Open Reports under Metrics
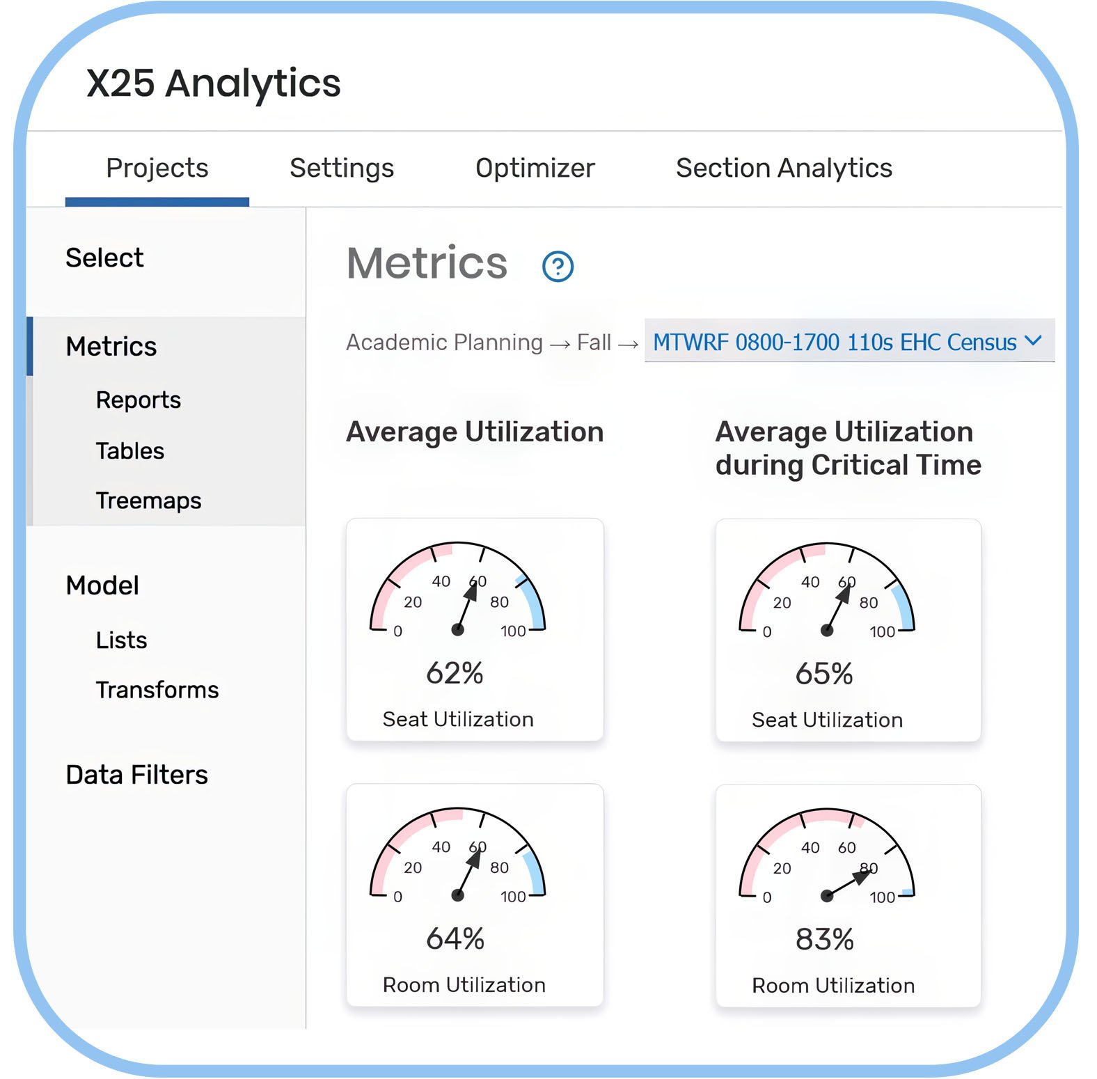Screen dimensions: 1097x1079 (x=139, y=400)
